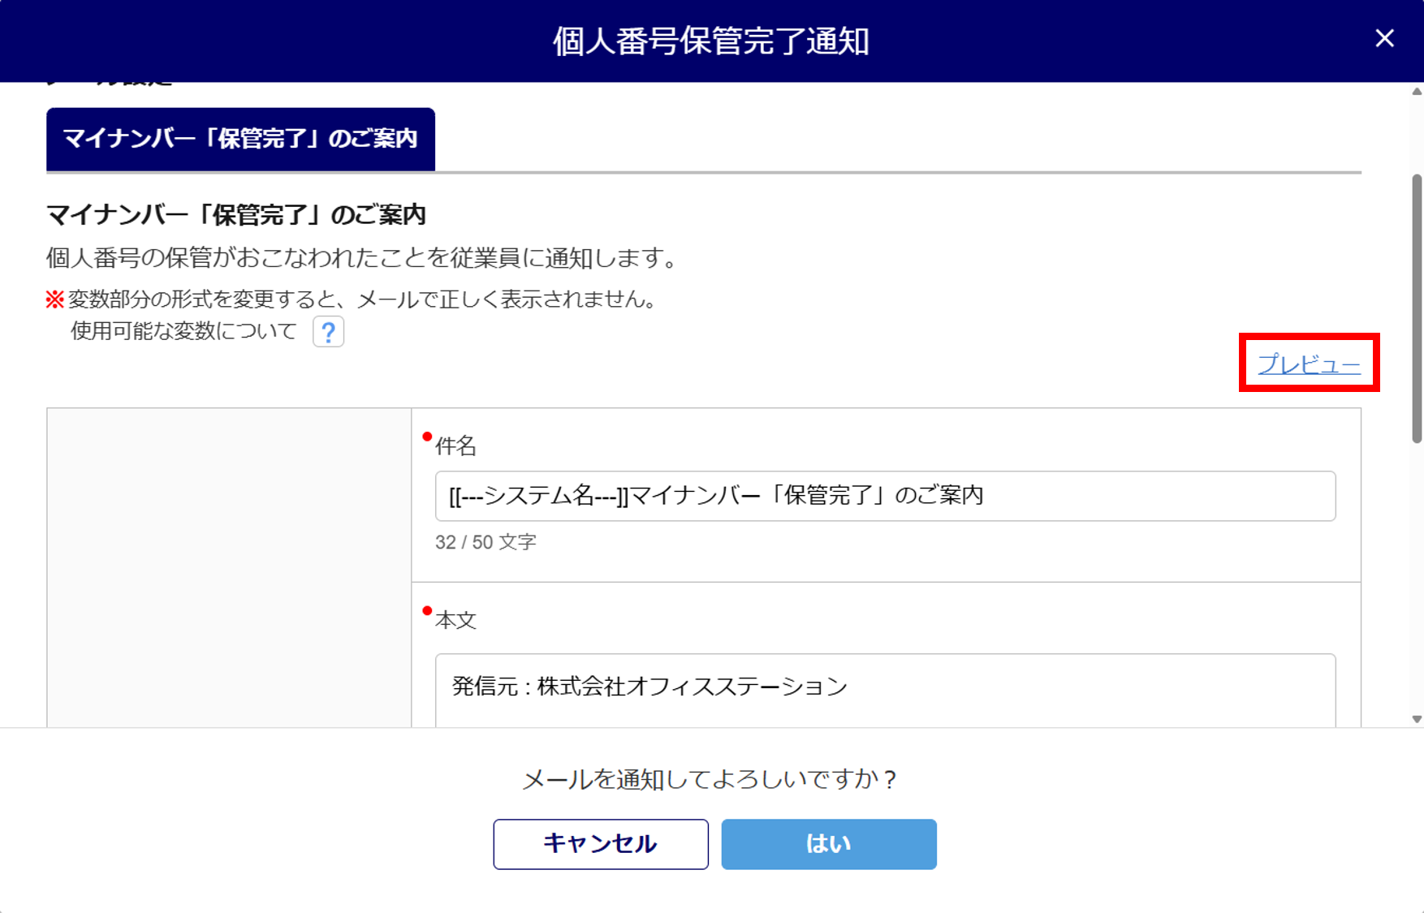Click the 本文 required field label
This screenshot has width=1424, height=913.
[x=455, y=620]
